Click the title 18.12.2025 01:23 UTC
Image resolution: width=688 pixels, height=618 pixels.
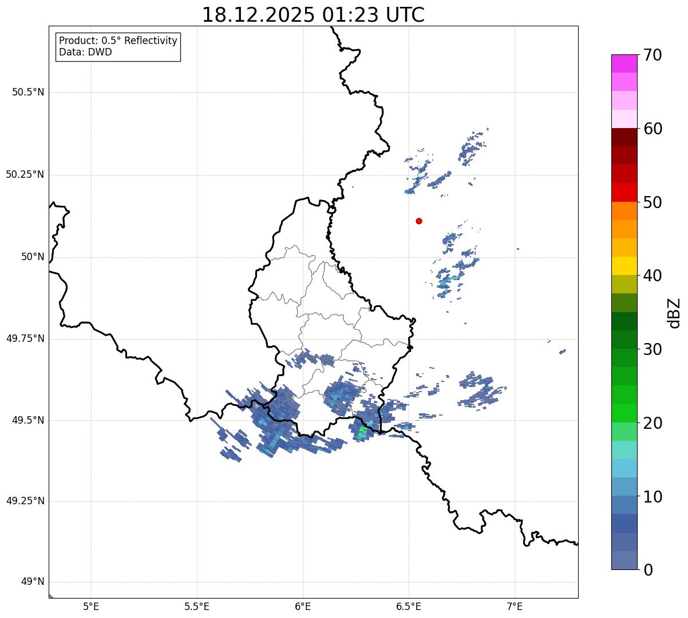click(x=313, y=14)
